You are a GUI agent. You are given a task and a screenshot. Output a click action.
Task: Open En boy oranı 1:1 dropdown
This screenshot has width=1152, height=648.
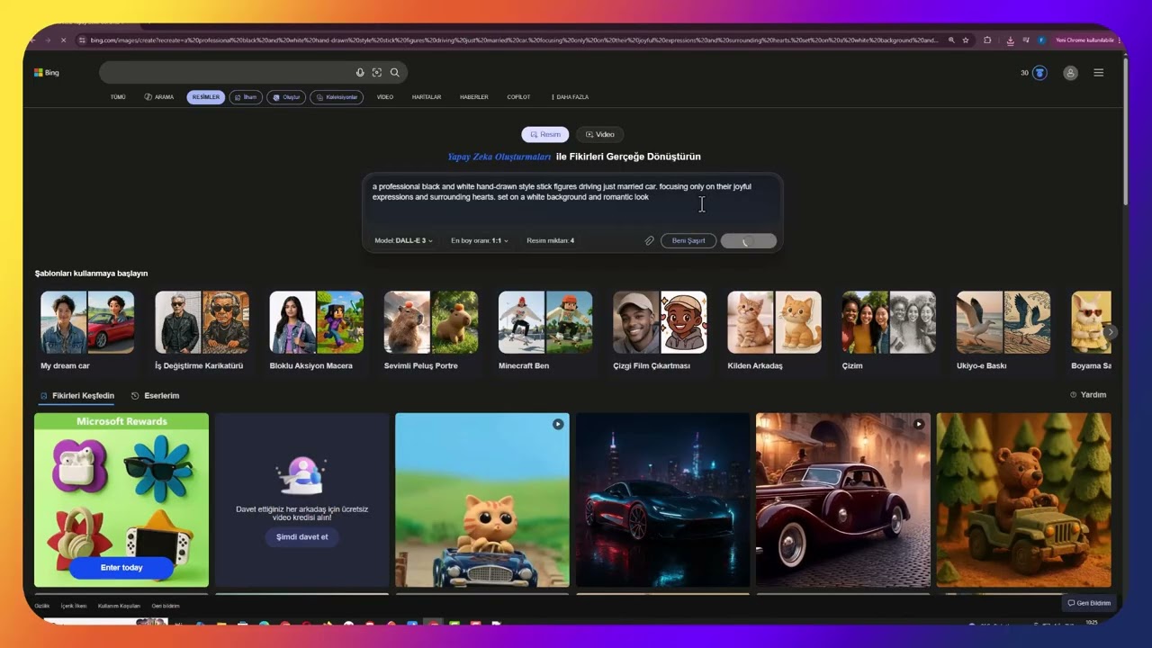click(x=480, y=240)
